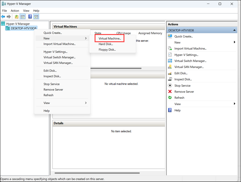Click the Virtual SAN Manager icon in Actions

(170, 67)
